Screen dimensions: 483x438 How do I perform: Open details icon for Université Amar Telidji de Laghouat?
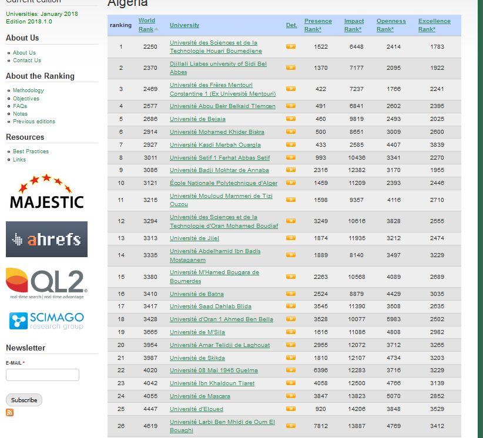pyautogui.click(x=290, y=345)
